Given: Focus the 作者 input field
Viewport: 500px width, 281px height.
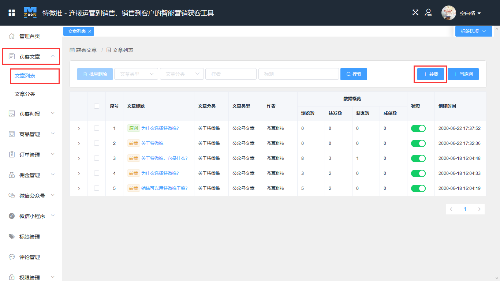Looking at the screenshot, I should click(231, 74).
